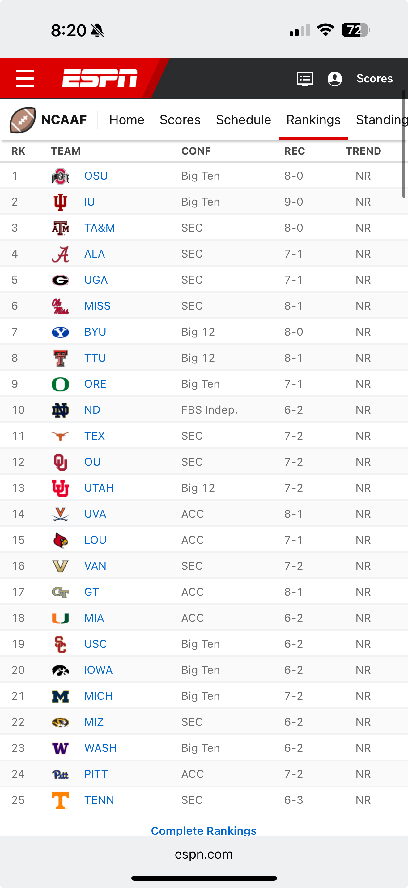Tap the NCAAF football icon
Viewport: 408px width, 888px height.
[x=23, y=120]
